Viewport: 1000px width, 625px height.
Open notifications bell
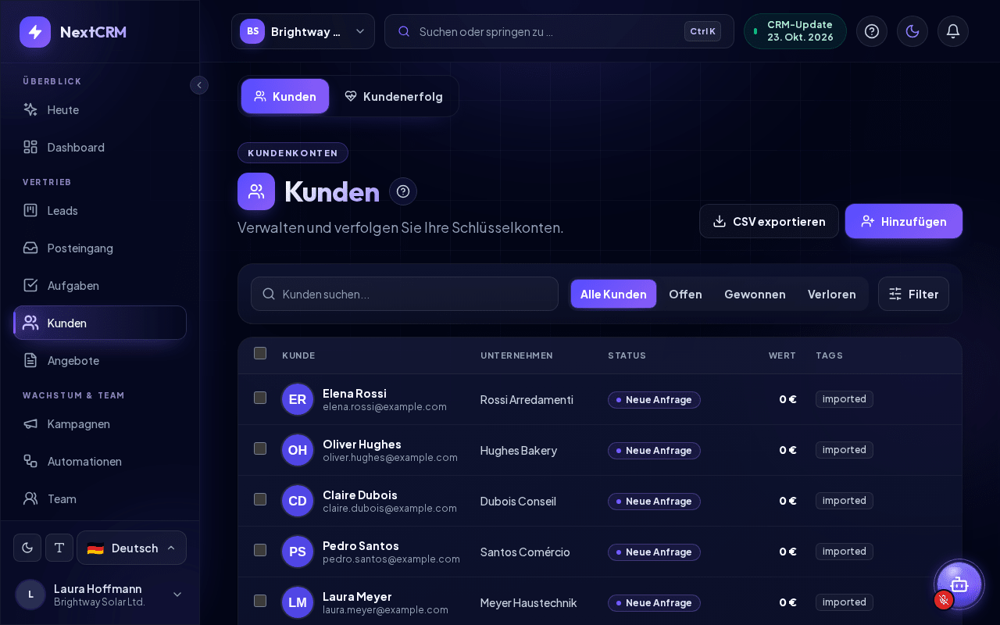pyautogui.click(x=953, y=31)
